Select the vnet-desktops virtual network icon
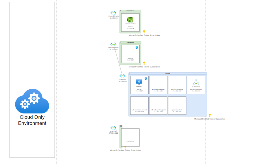 pyautogui.click(x=113, y=44)
